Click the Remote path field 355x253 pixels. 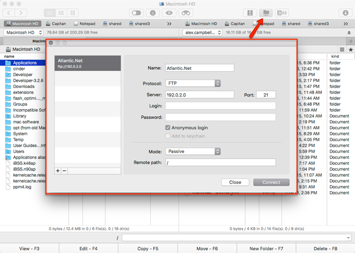pyautogui.click(x=221, y=162)
